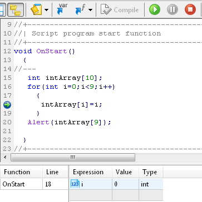Start debugging with green play button
The image size is (202, 202).
[x=155, y=9]
